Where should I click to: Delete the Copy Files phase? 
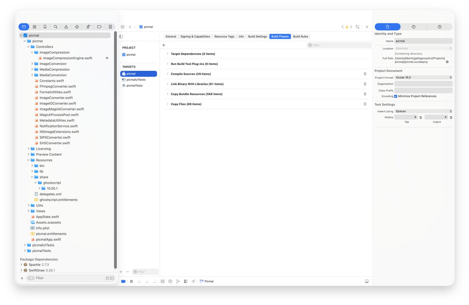coord(365,104)
